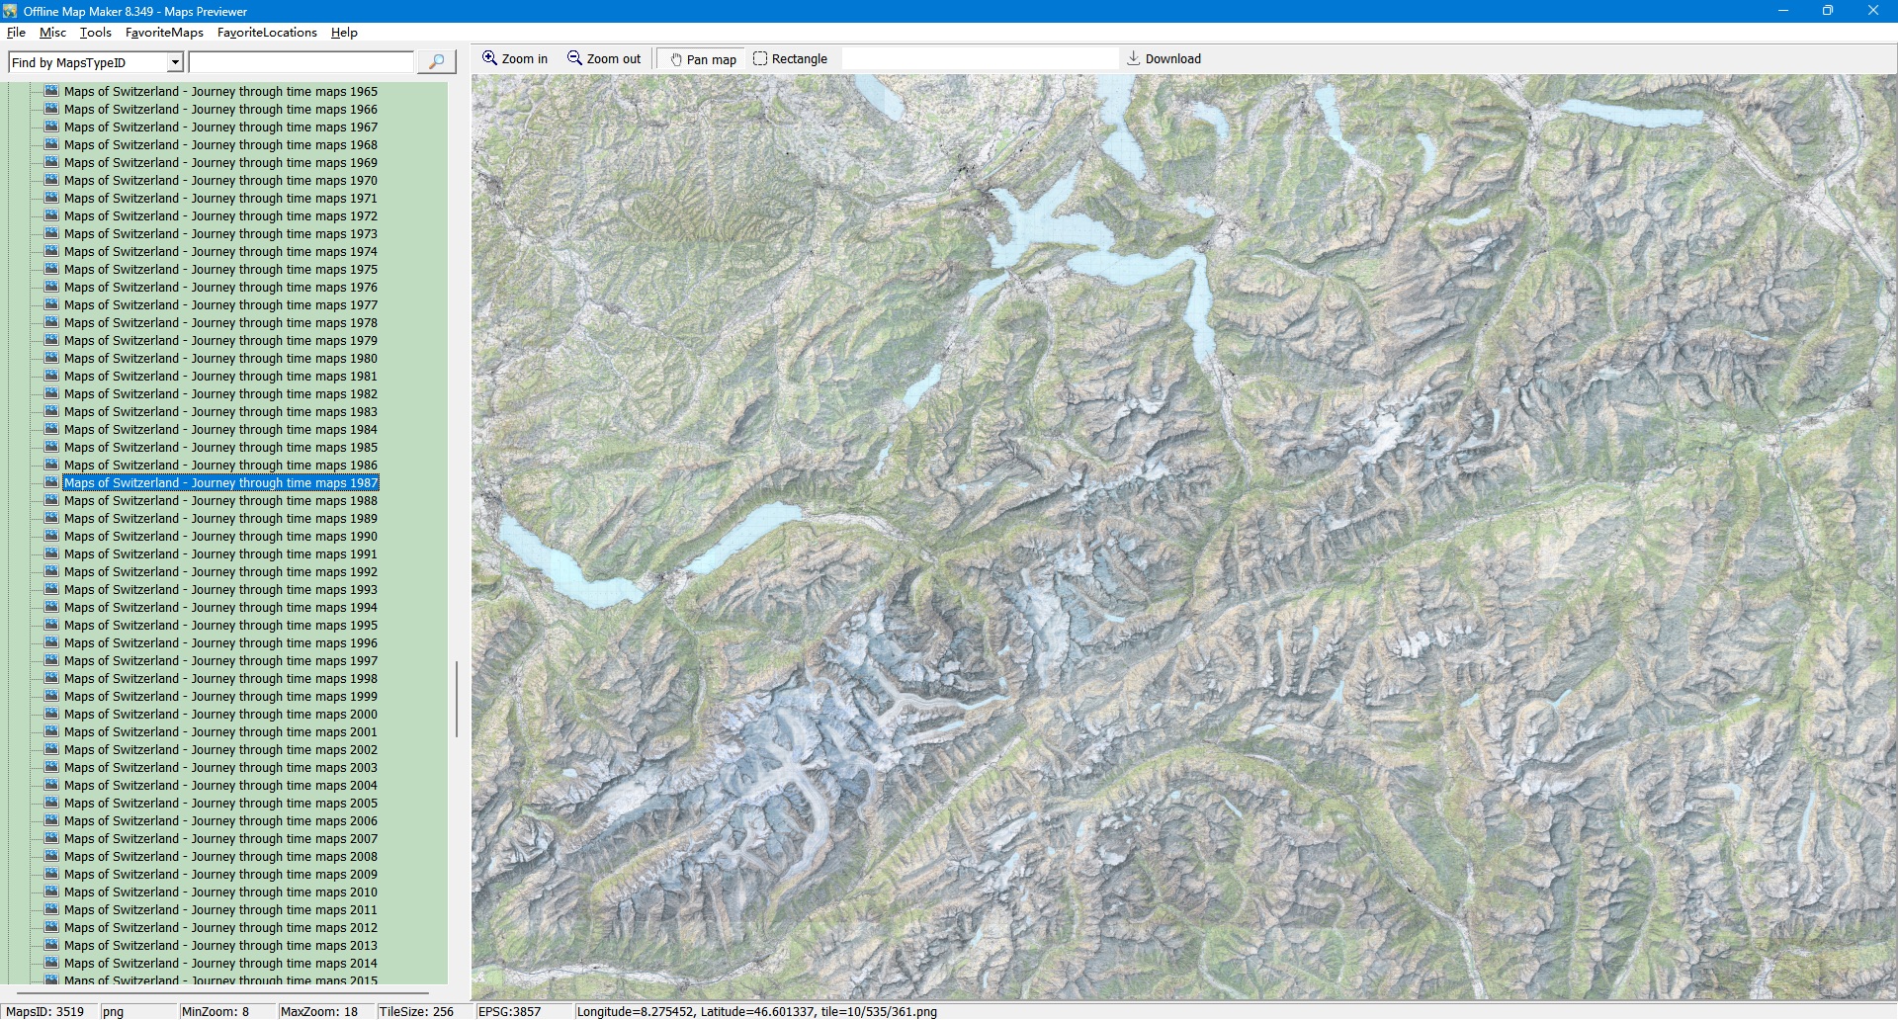
Task: Open the FavoriteMaps menu
Action: 164,33
